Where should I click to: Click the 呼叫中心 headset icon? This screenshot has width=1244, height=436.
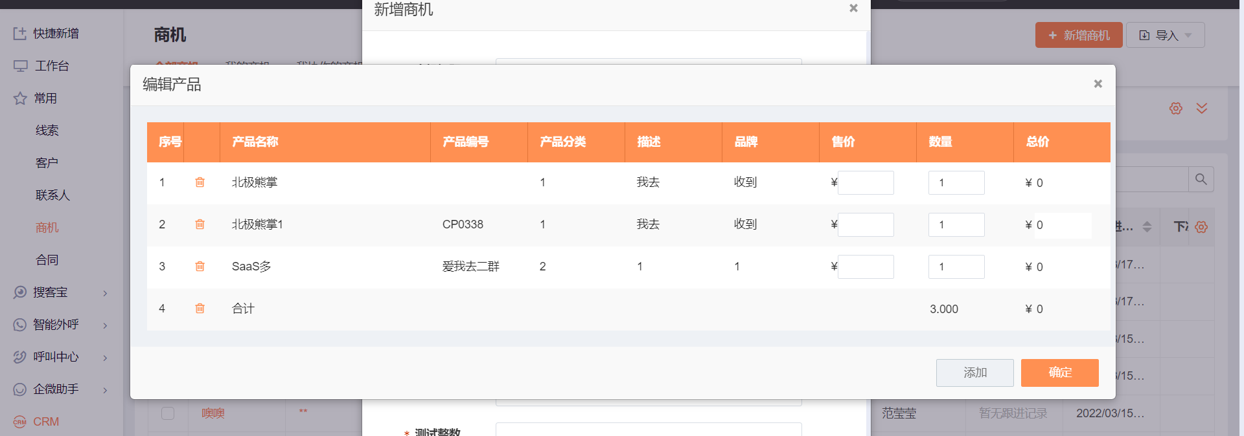20,356
